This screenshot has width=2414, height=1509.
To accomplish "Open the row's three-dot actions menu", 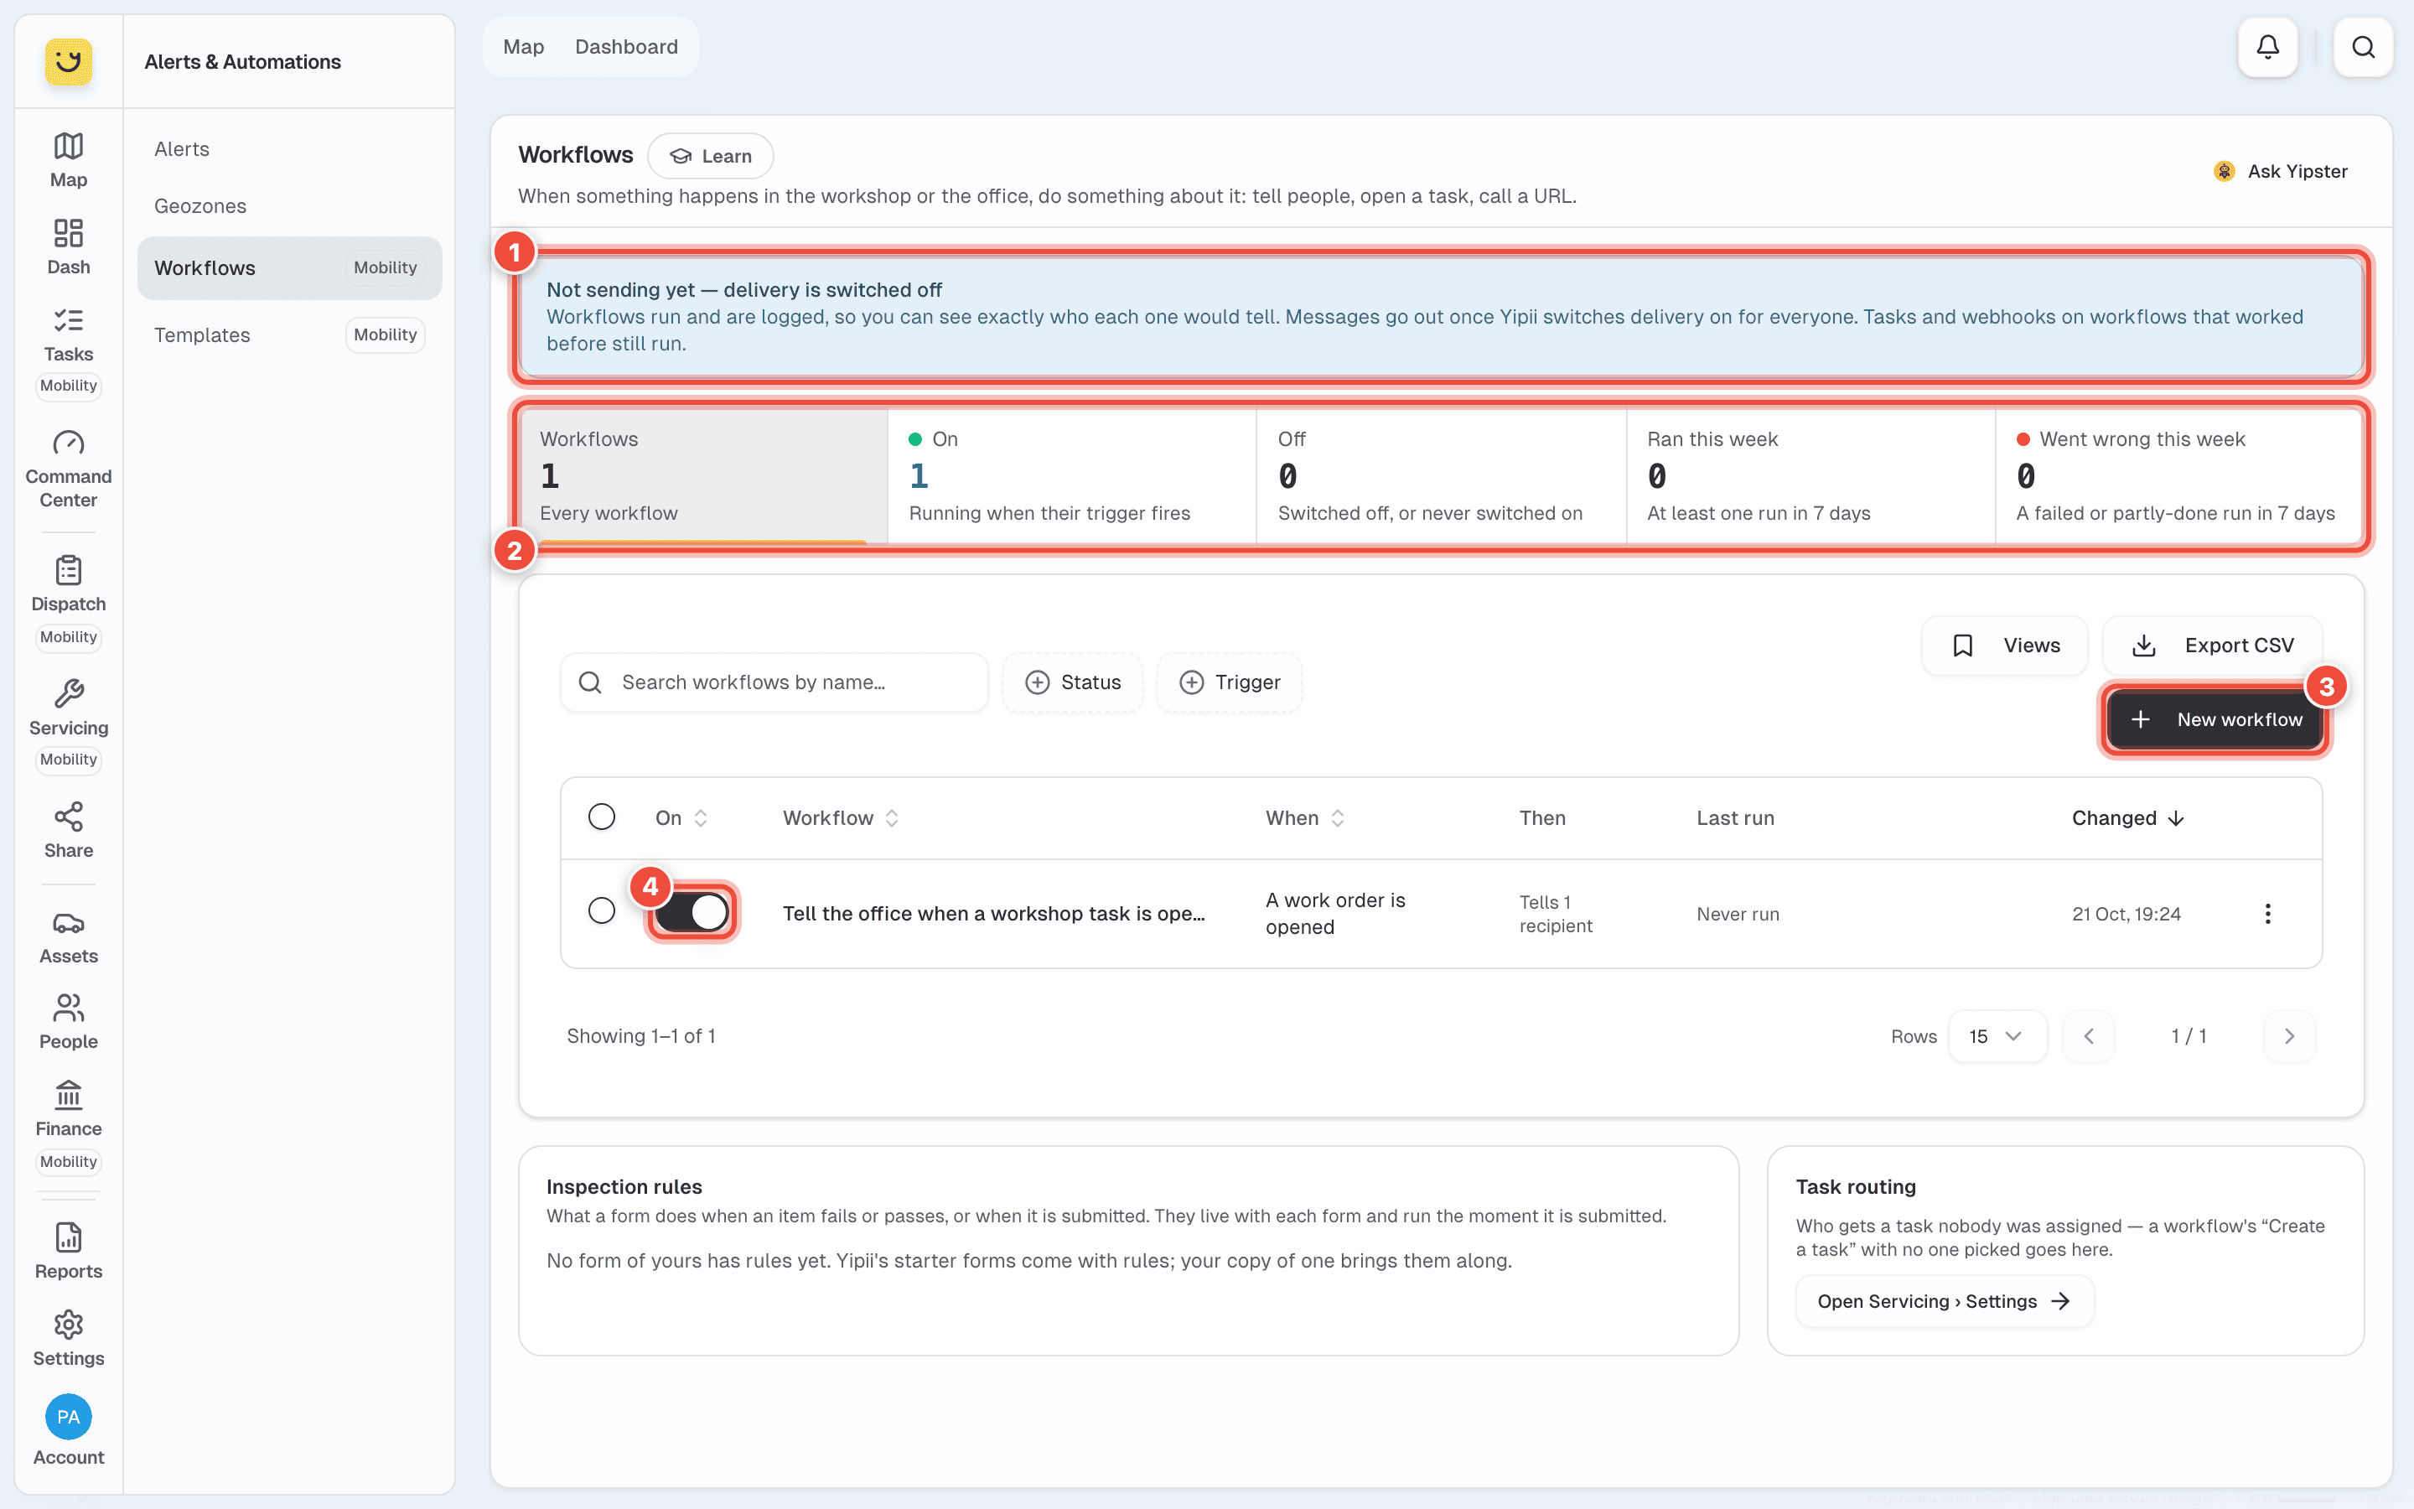I will point(2267,913).
